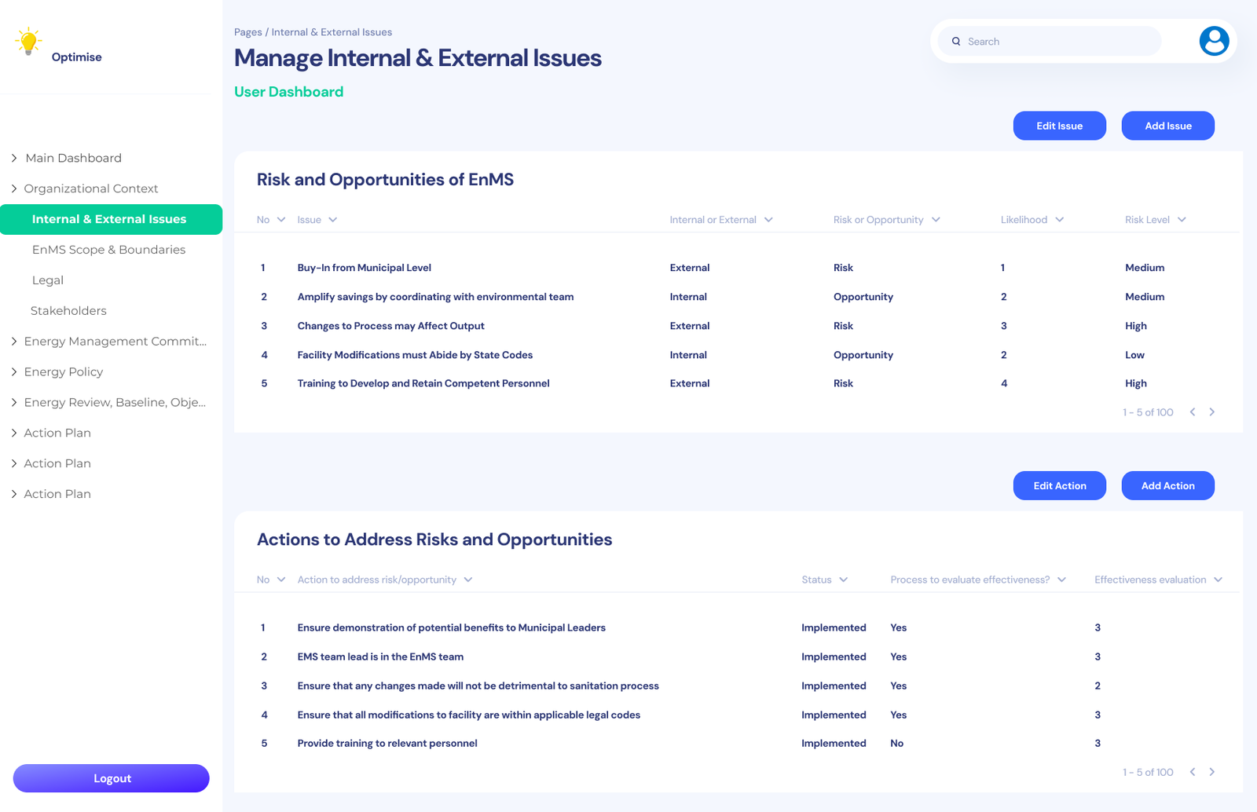This screenshot has height=812, width=1257.
Task: Go to previous page of Risk table
Action: pyautogui.click(x=1193, y=412)
